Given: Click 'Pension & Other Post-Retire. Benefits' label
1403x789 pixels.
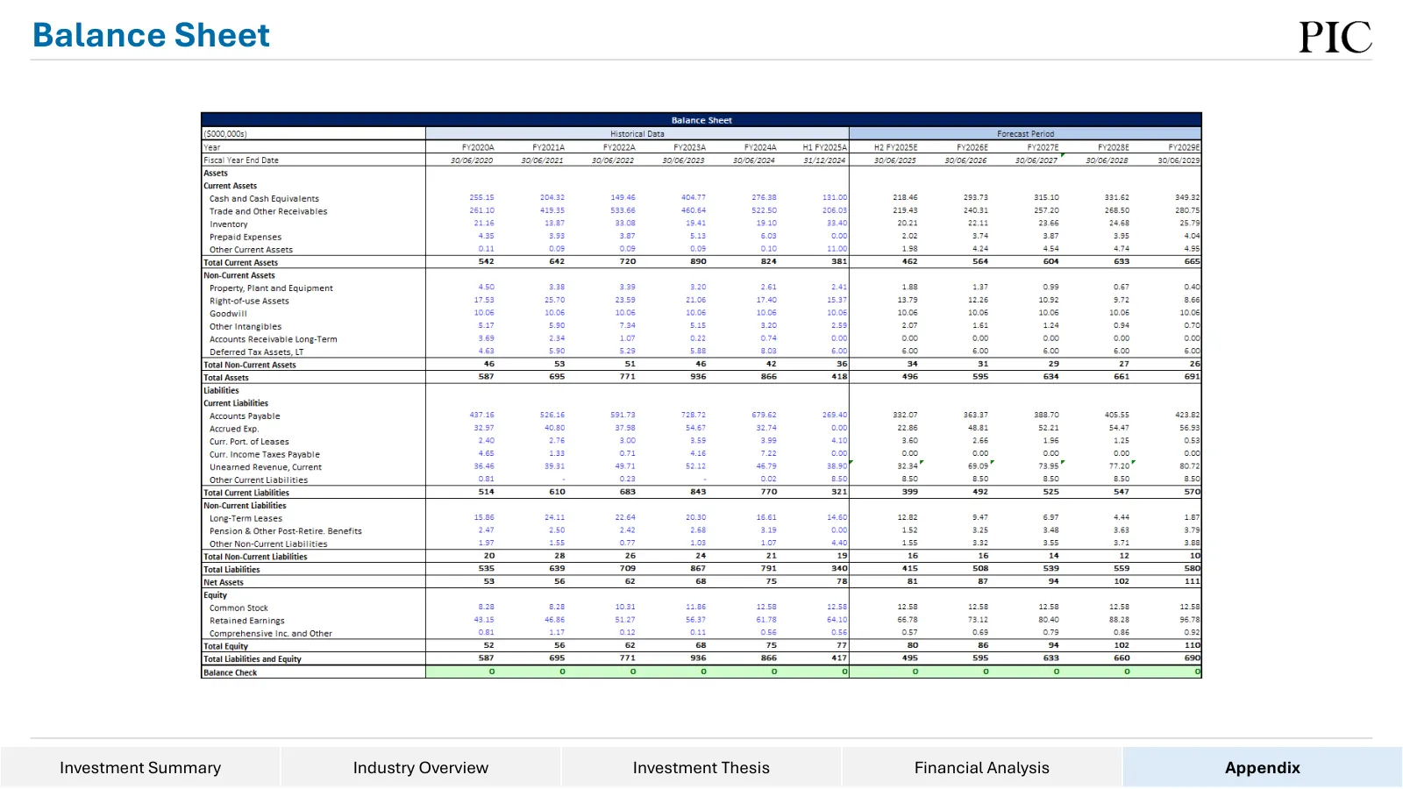Looking at the screenshot, I should (285, 531).
